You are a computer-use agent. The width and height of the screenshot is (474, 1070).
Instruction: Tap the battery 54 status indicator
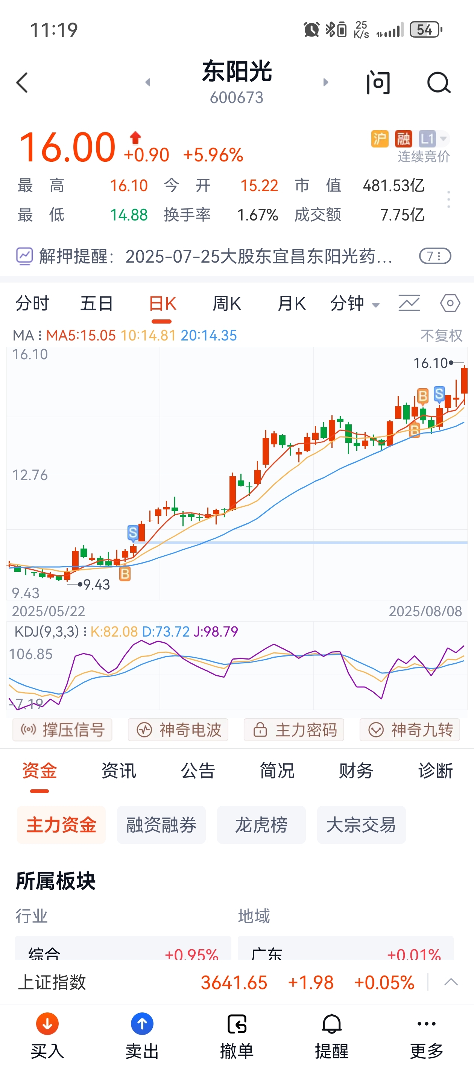pyautogui.click(x=425, y=30)
